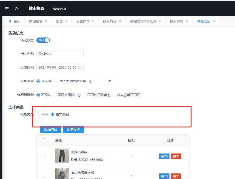235x179 pixels.
Task: Delete the first product using red 删除 button
Action: click(x=176, y=156)
